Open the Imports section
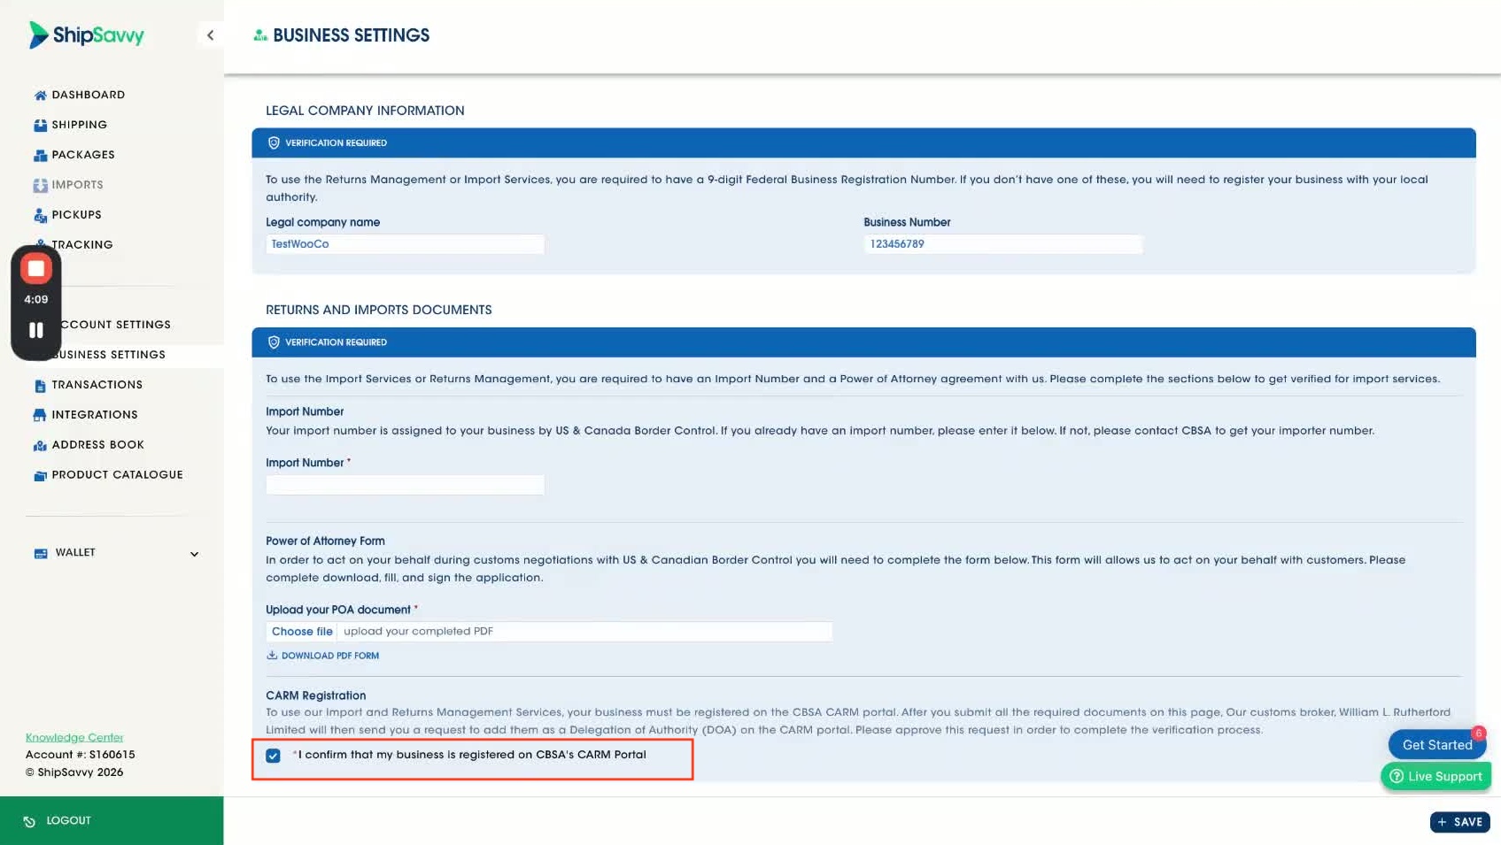This screenshot has width=1501, height=845. tap(77, 185)
